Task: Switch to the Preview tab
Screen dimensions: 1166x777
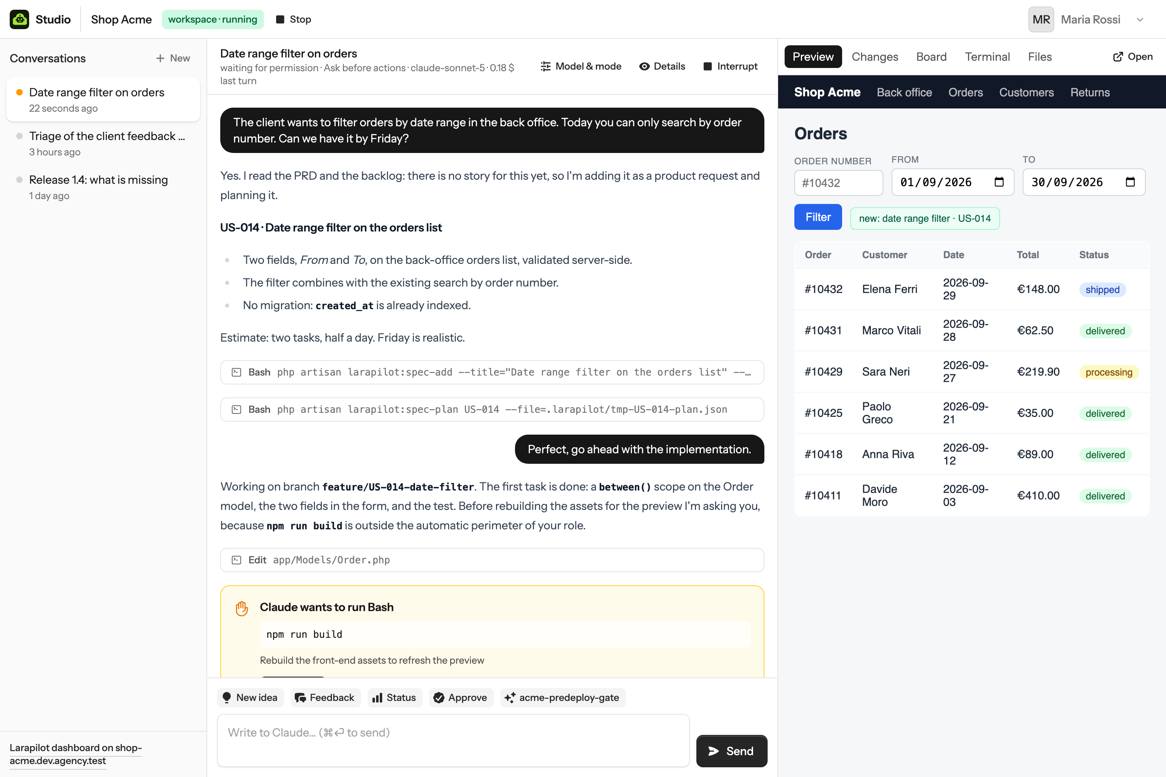Action: [813, 57]
